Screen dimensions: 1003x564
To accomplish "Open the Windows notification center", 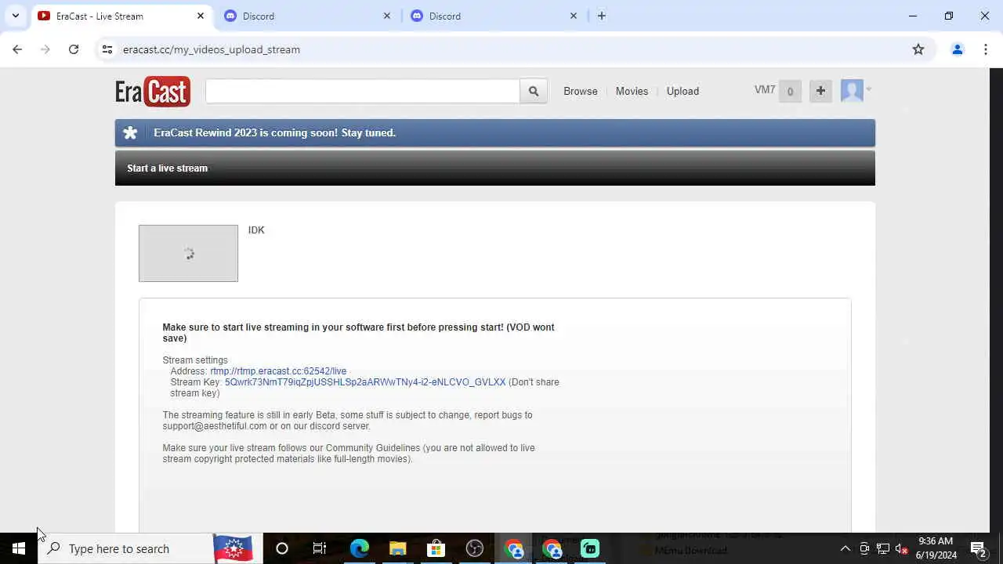I will pos(978,548).
